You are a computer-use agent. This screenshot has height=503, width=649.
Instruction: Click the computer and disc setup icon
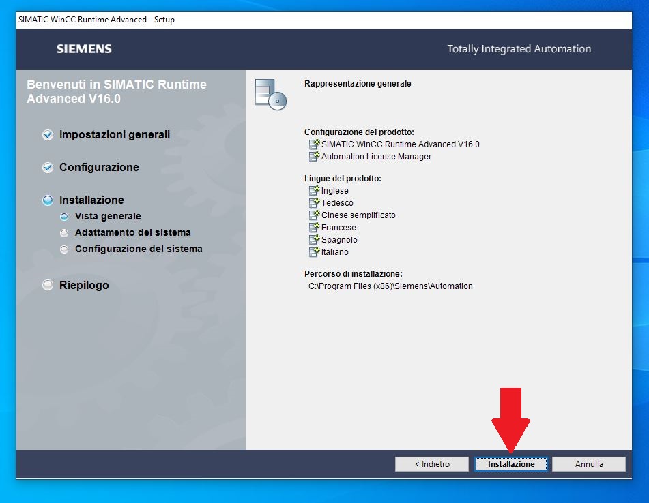pos(271,95)
